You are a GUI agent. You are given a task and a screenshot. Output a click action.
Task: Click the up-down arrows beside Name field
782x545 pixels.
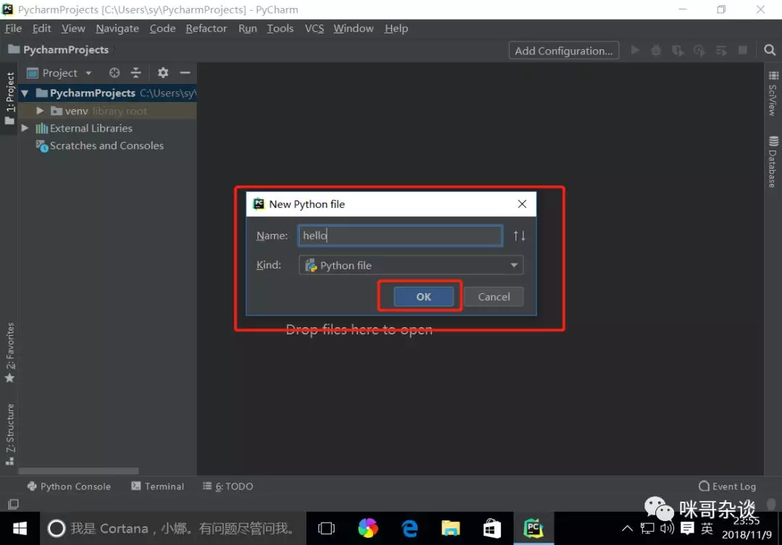[519, 236]
